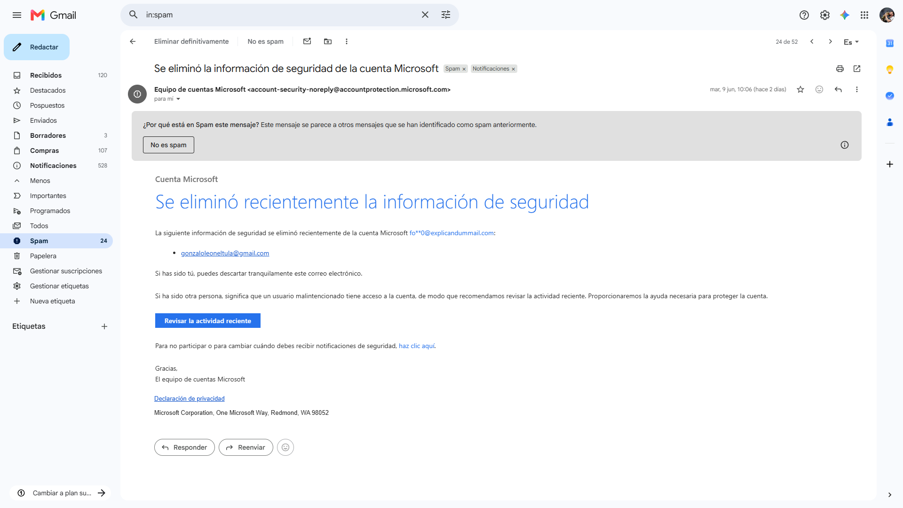Get add-ons with the plus icon
The image size is (903, 508).
click(x=890, y=164)
